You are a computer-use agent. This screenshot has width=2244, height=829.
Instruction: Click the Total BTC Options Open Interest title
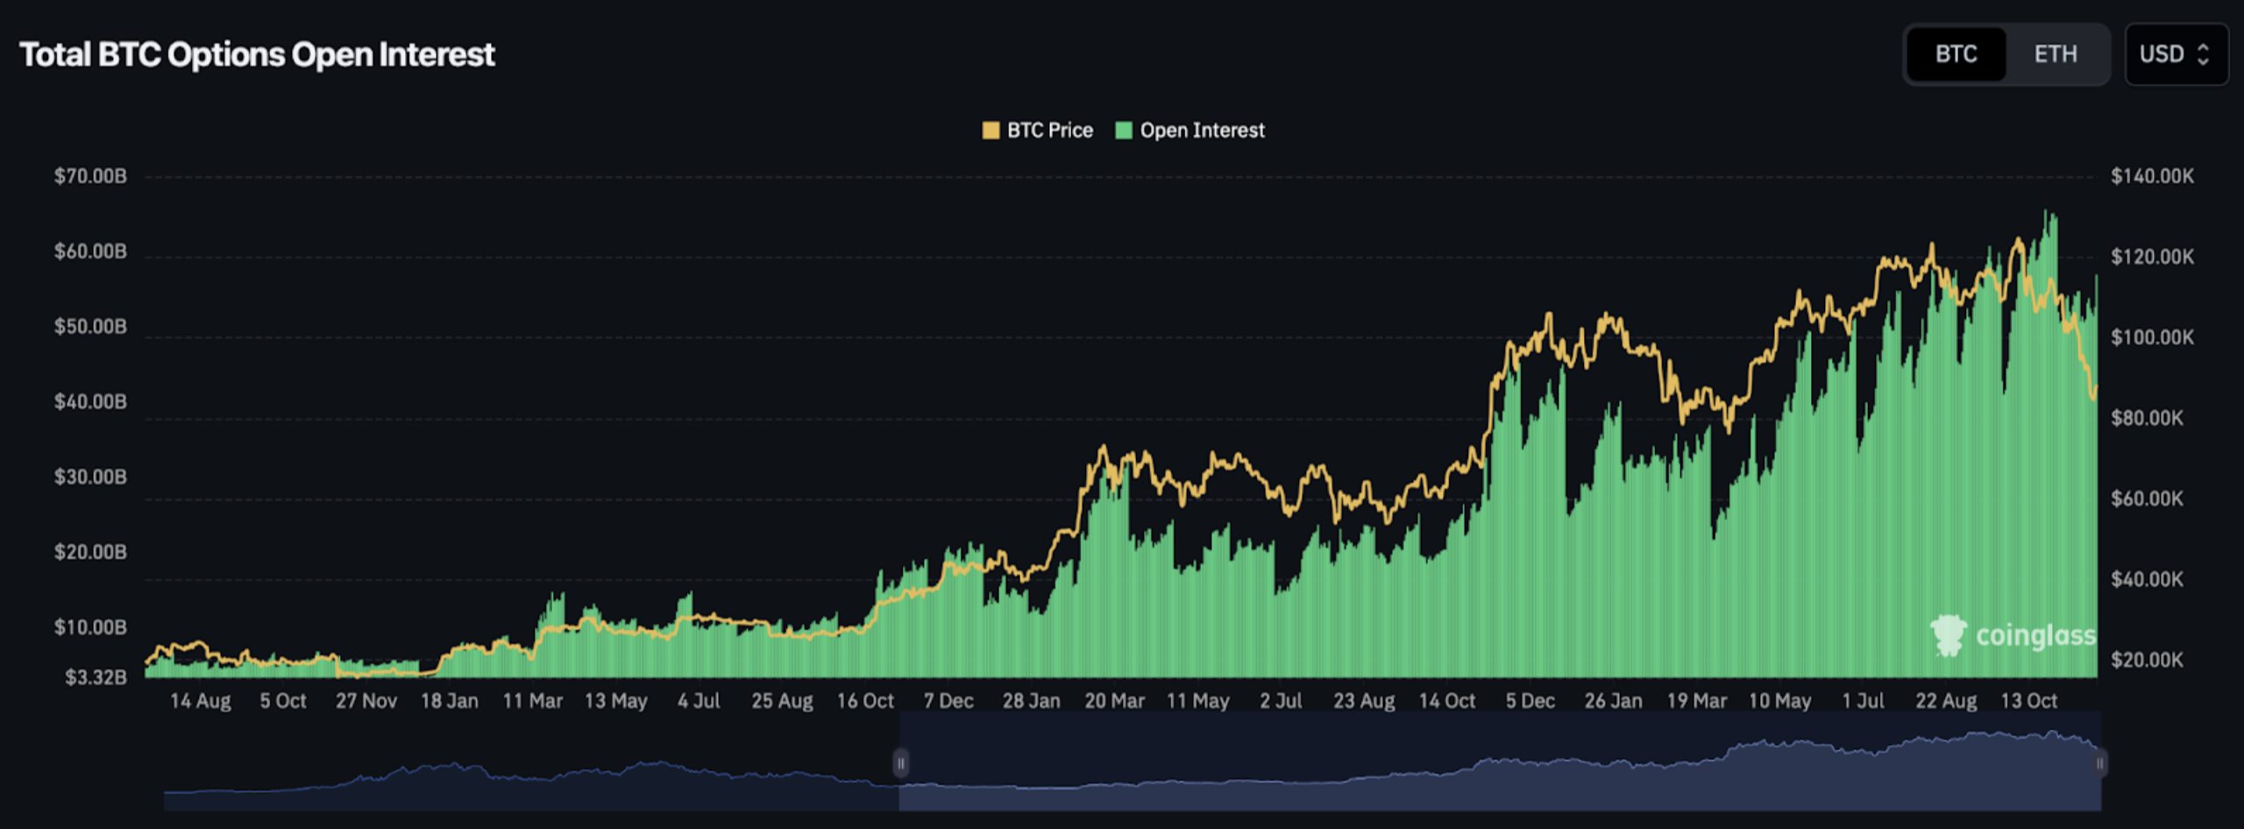click(257, 54)
